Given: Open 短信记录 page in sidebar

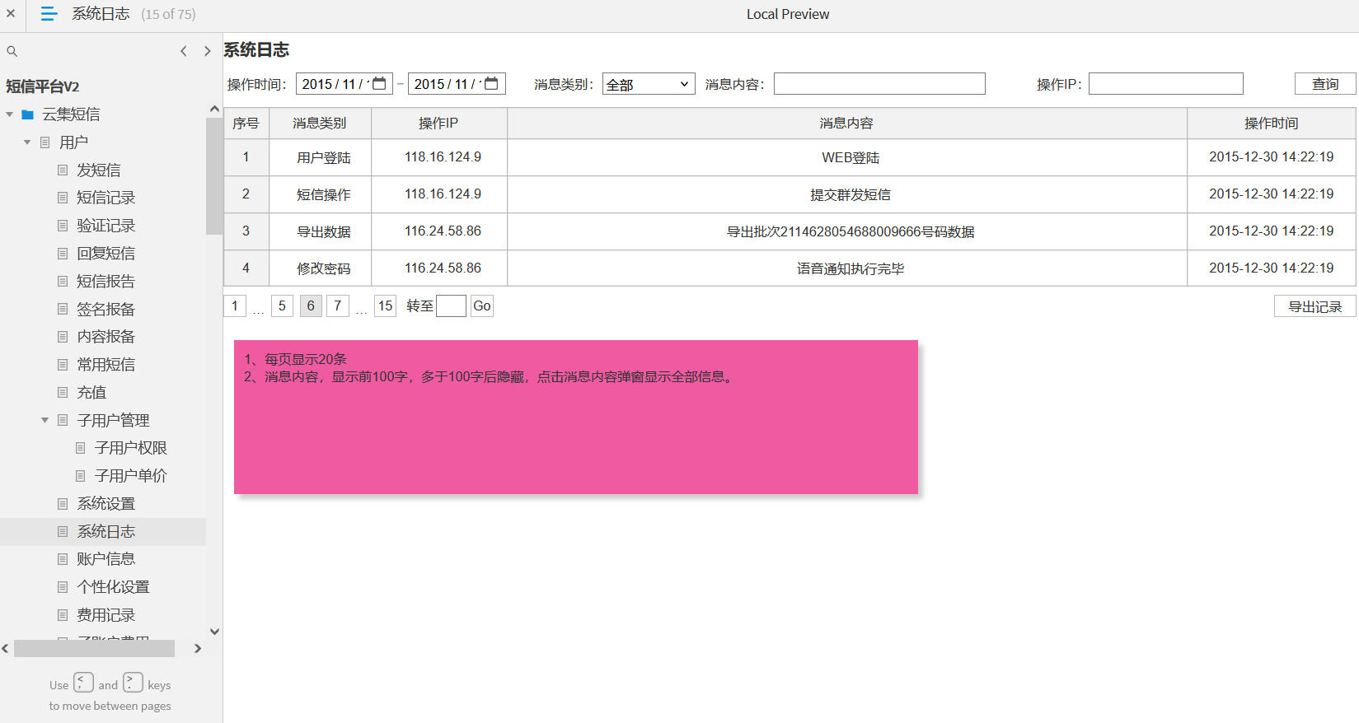Looking at the screenshot, I should 105,198.
